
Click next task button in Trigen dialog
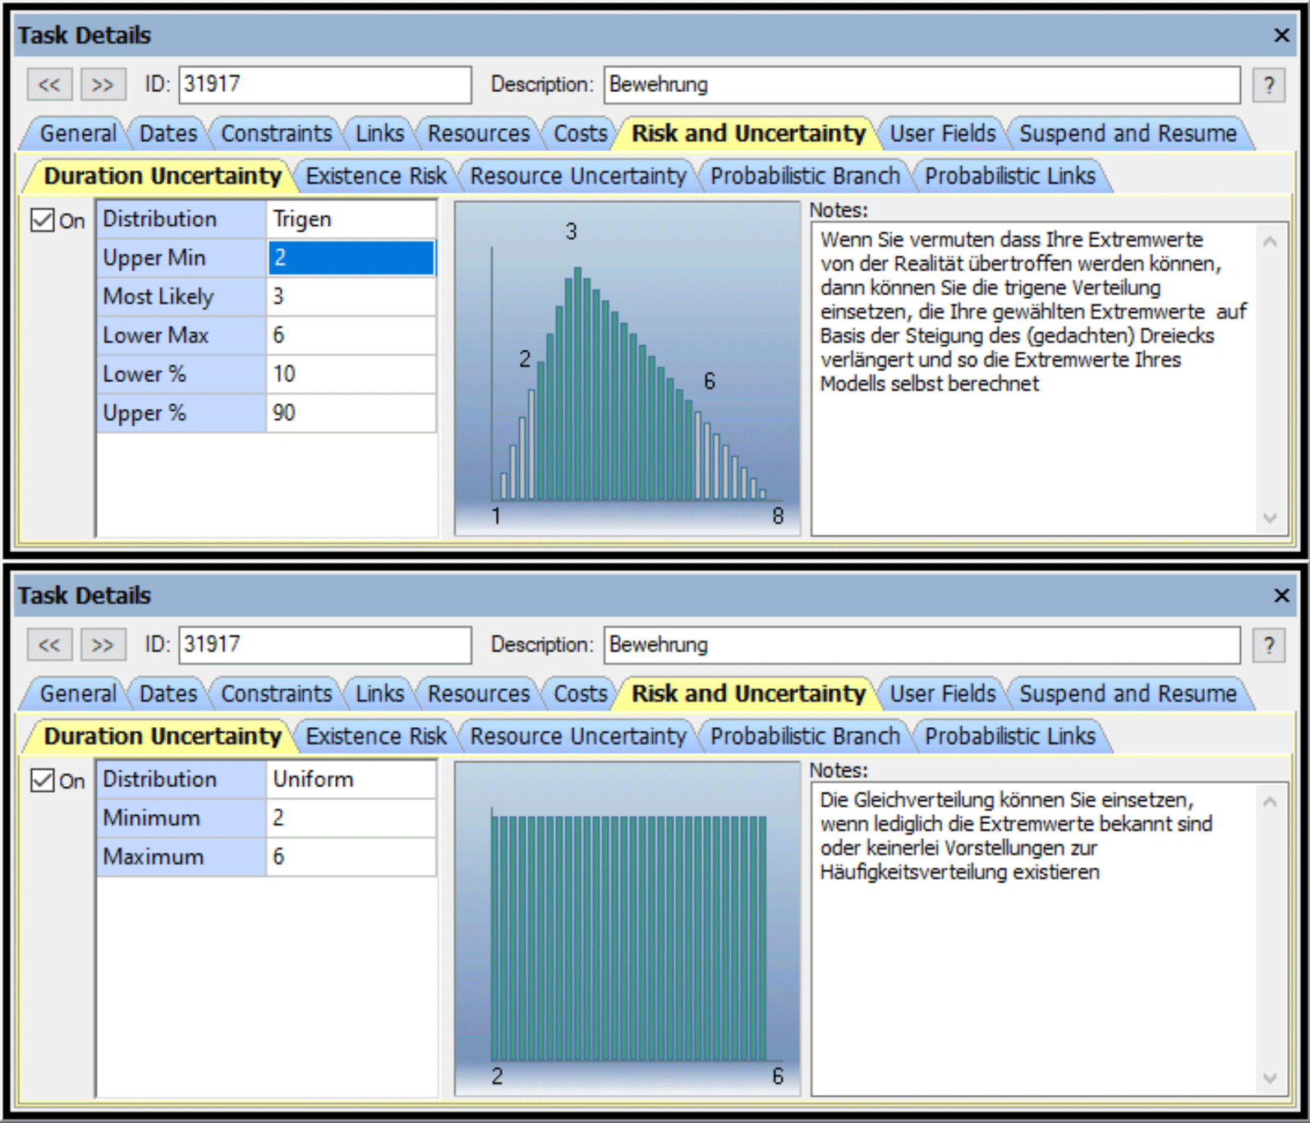pyautogui.click(x=103, y=85)
